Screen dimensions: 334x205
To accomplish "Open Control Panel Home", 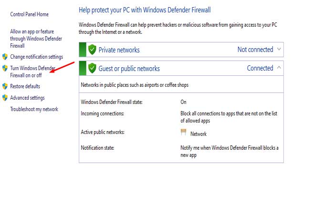I will click(29, 15).
